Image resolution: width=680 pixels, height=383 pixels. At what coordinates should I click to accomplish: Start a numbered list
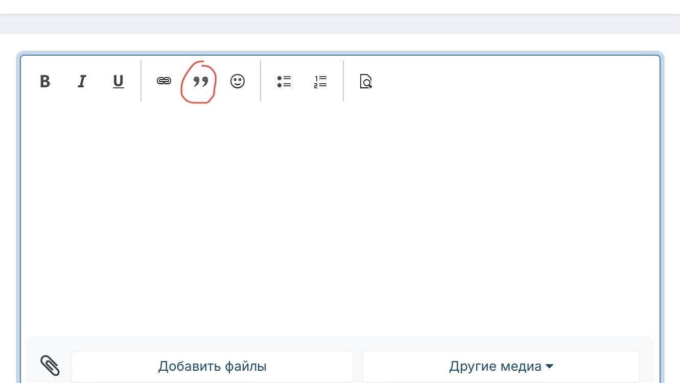coord(320,82)
